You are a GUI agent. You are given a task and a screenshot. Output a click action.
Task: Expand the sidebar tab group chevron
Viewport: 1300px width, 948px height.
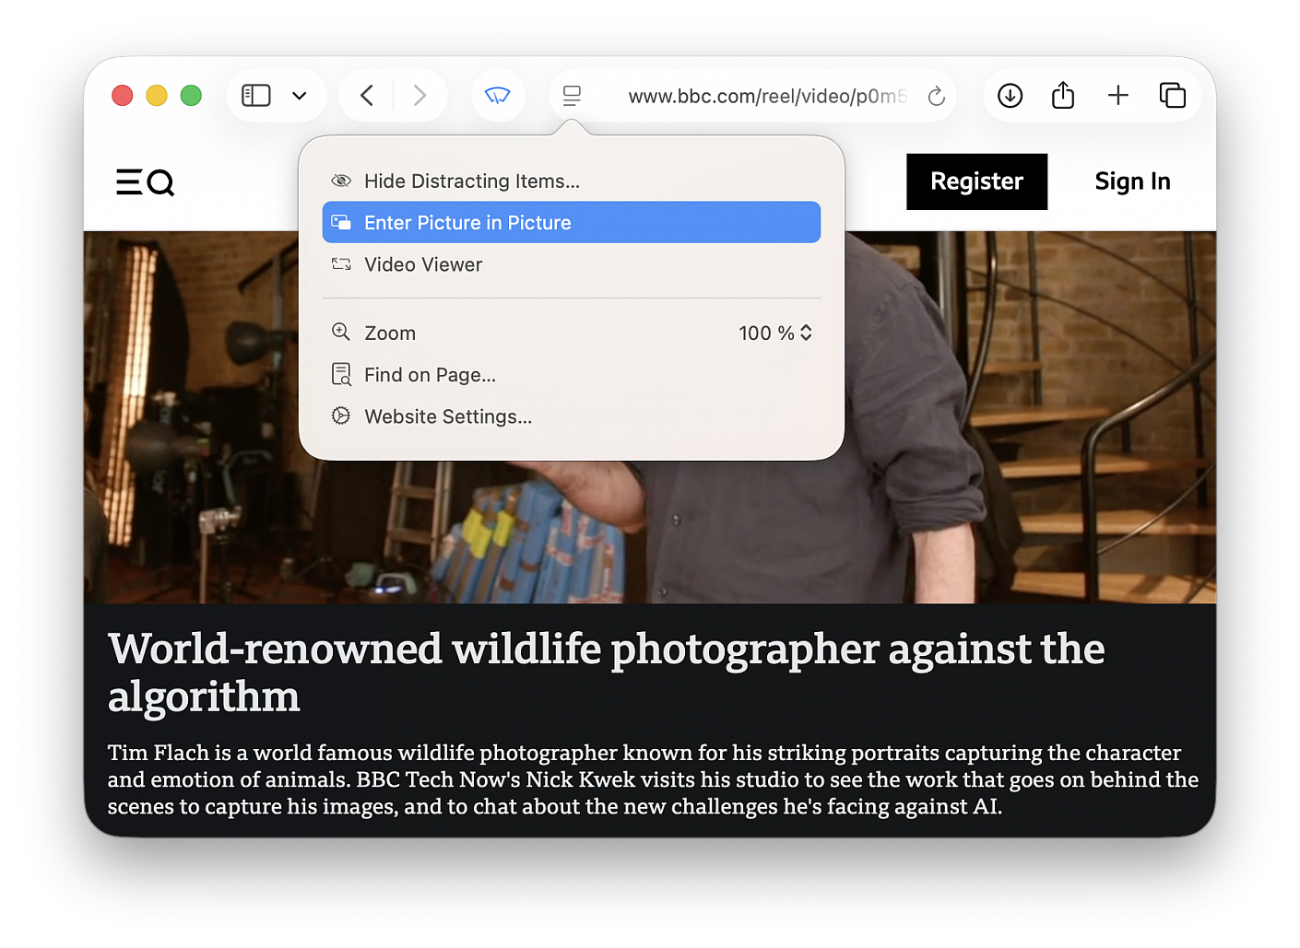(x=300, y=96)
